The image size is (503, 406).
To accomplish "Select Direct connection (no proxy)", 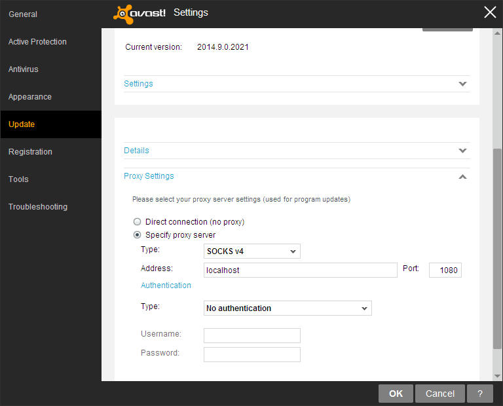I will (x=138, y=221).
